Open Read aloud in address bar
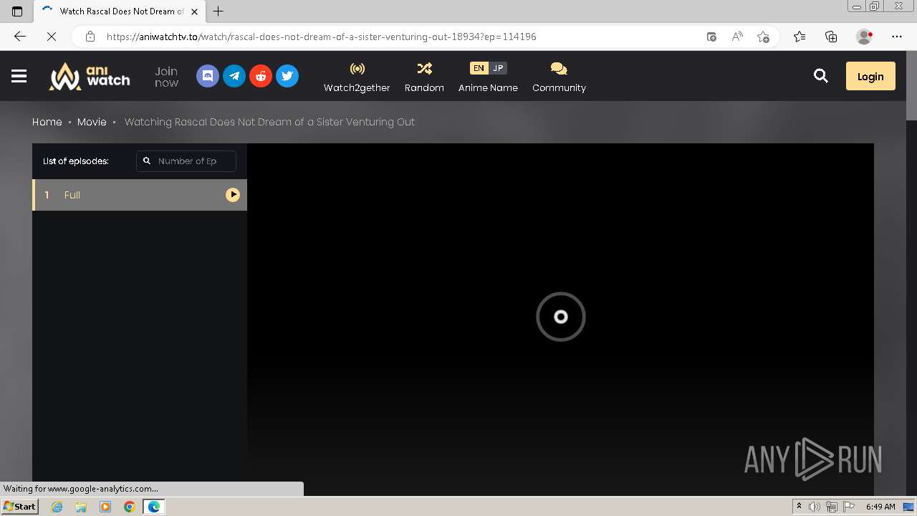The width and height of the screenshot is (917, 516). pyautogui.click(x=737, y=37)
